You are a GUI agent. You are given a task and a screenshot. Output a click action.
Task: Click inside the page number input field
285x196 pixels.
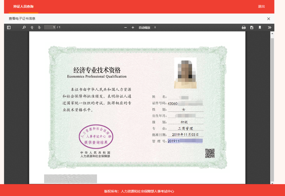tap(50, 27)
